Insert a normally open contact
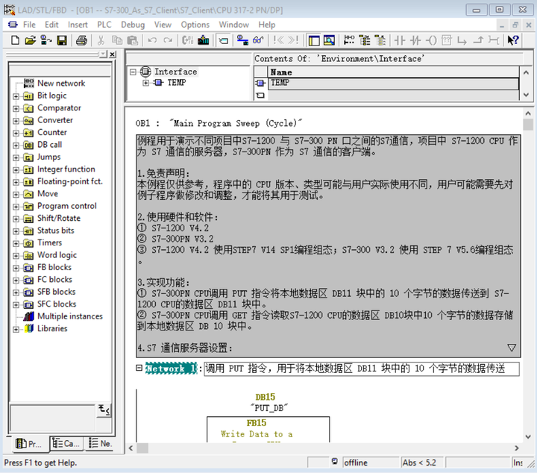 (x=400, y=40)
